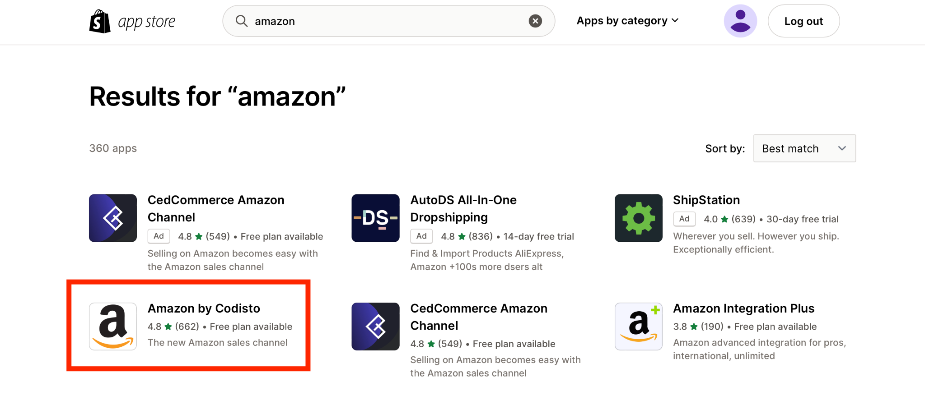Click the app store wordmark text
This screenshot has width=925, height=405.
pos(146,22)
